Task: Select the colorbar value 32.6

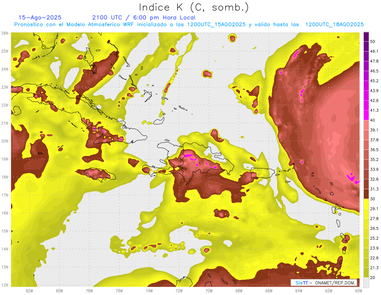Action: (374, 179)
